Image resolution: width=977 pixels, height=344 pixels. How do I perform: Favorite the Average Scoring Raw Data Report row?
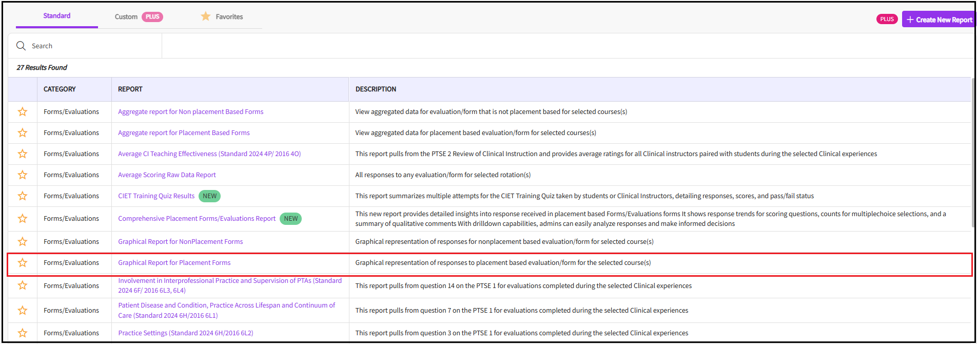[x=23, y=175]
